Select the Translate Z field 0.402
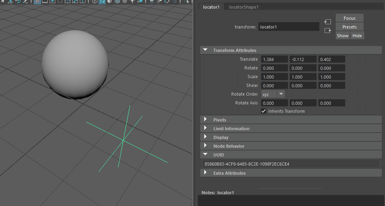The width and height of the screenshot is (385, 206). pyautogui.click(x=332, y=59)
